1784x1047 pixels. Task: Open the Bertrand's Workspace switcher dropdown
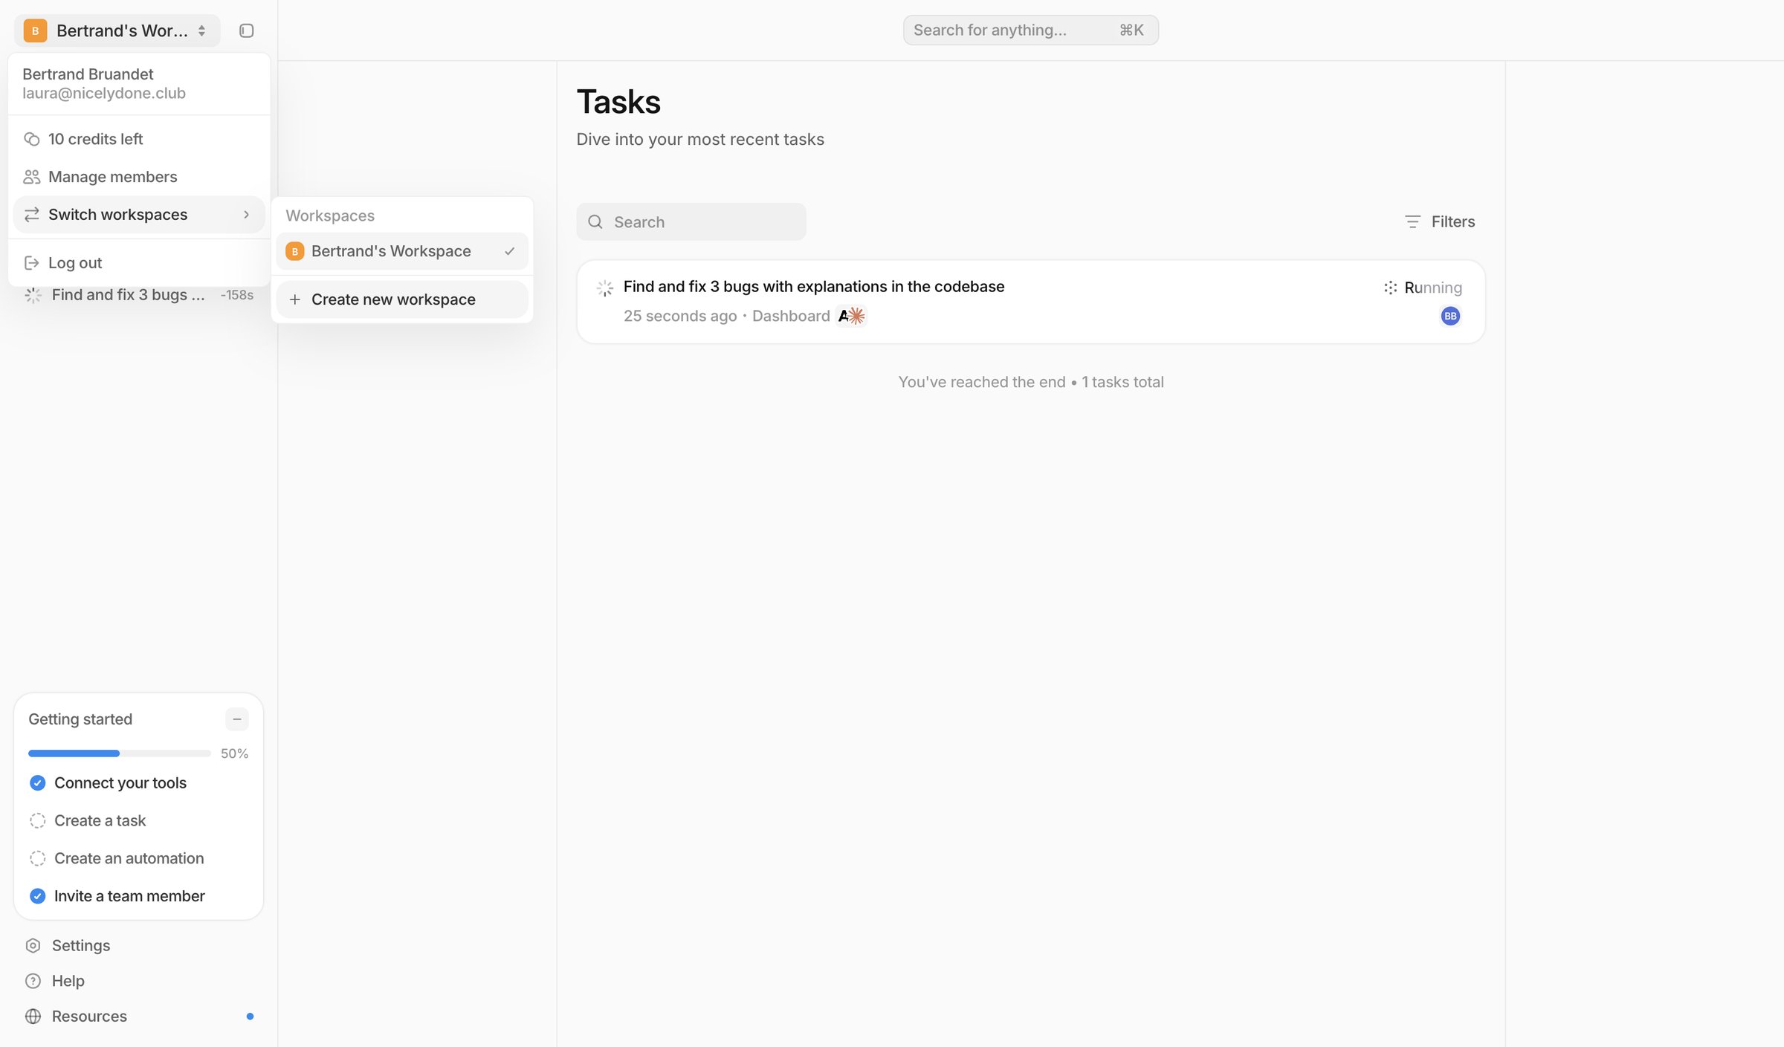coord(117,30)
